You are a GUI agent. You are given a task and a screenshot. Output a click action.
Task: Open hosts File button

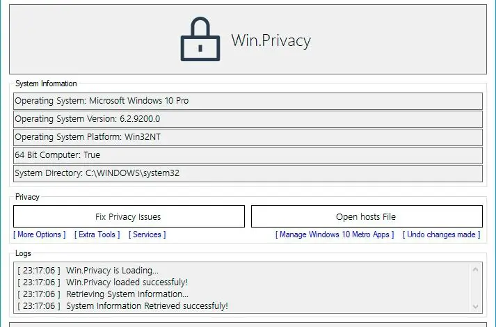366,216
